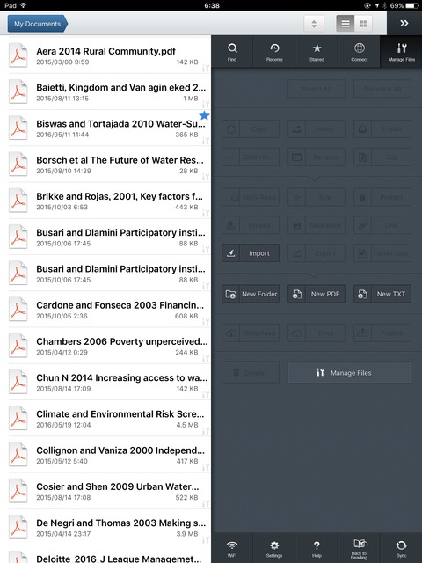Viewport: 422px width, 563px height.
Task: Switch to grid view
Action: [x=363, y=24]
